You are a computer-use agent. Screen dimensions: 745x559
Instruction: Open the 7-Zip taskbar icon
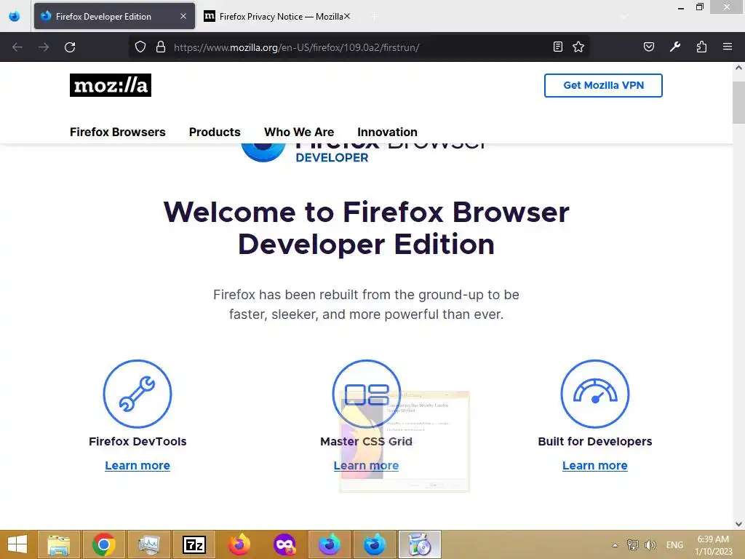[194, 544]
